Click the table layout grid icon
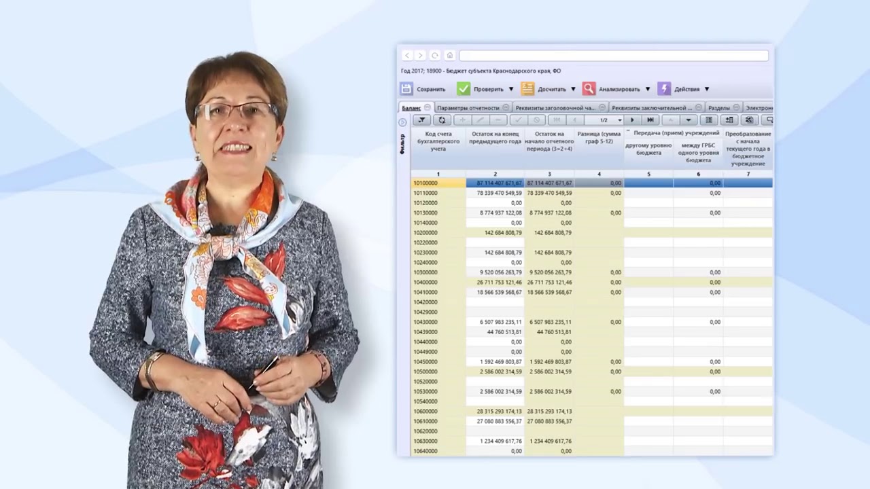 [709, 120]
